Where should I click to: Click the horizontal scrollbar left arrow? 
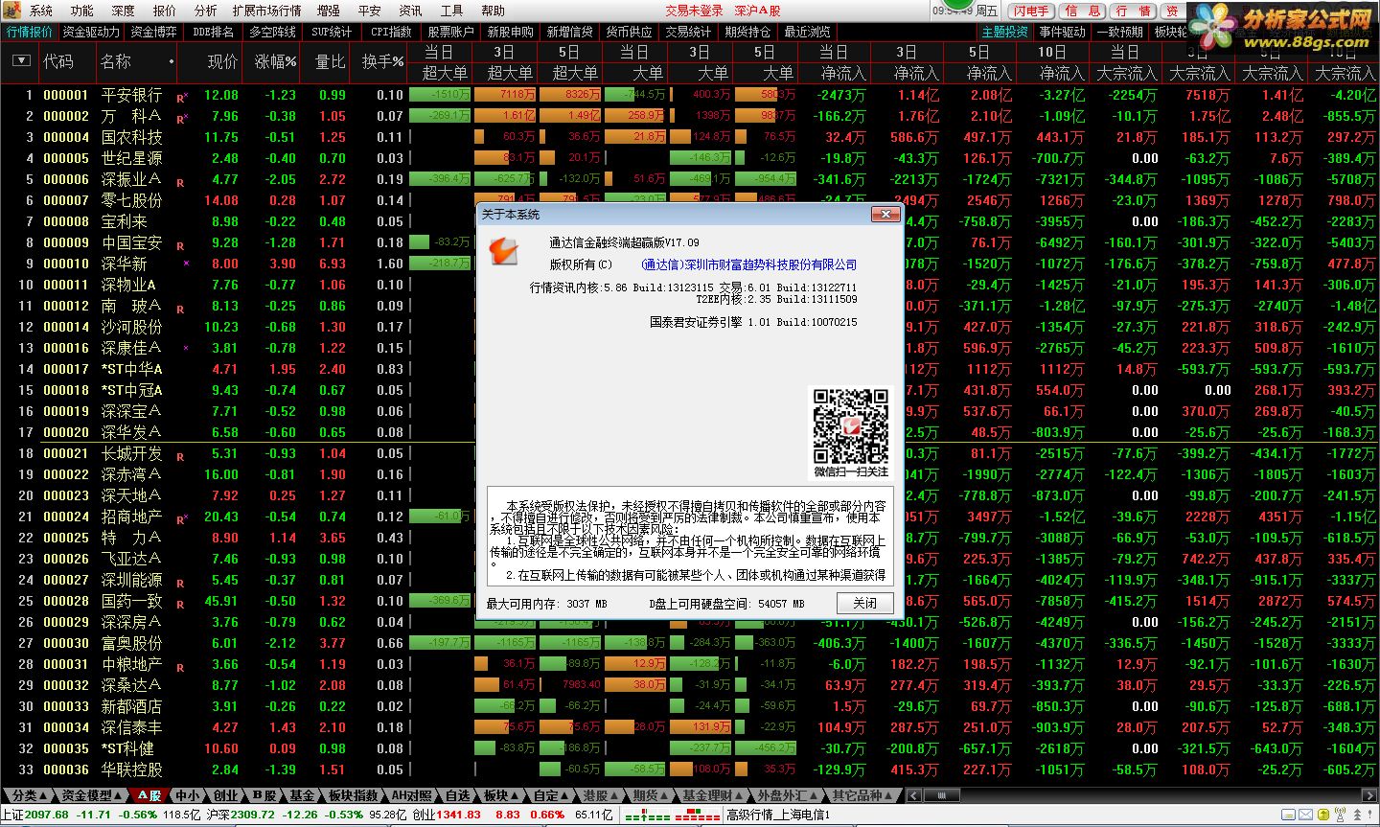[x=911, y=795]
